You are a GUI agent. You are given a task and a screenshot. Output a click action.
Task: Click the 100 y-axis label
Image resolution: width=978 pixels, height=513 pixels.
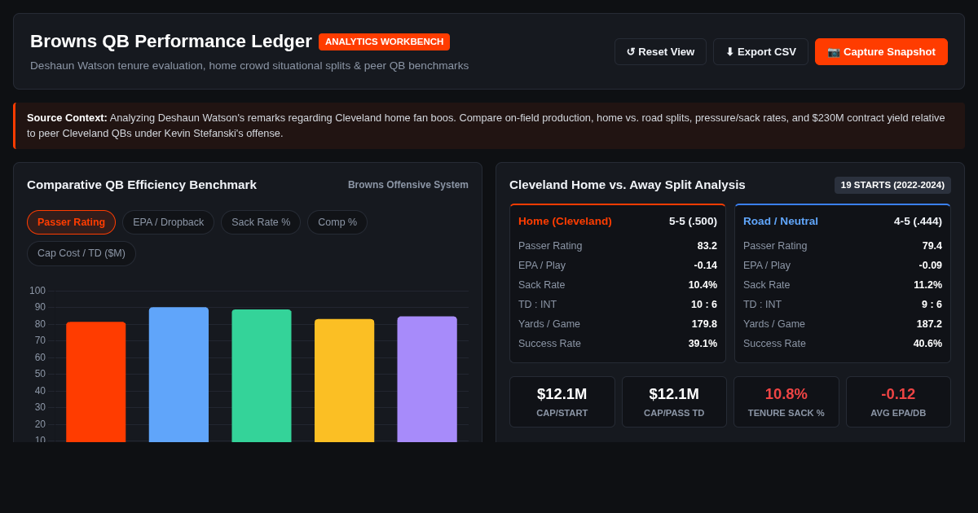click(37, 291)
